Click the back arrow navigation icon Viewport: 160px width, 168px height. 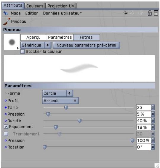(x=125, y=13)
